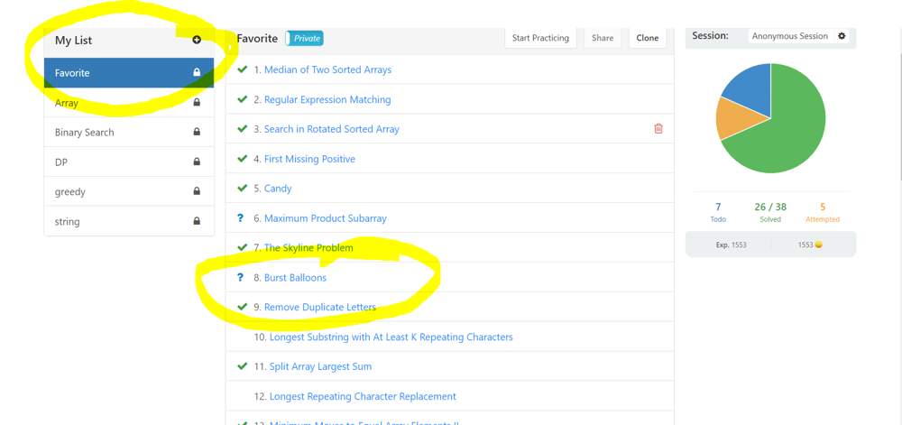The height and width of the screenshot is (425, 902).
Task: Open Median of Two Sorted Arrays problem
Action: 327,69
